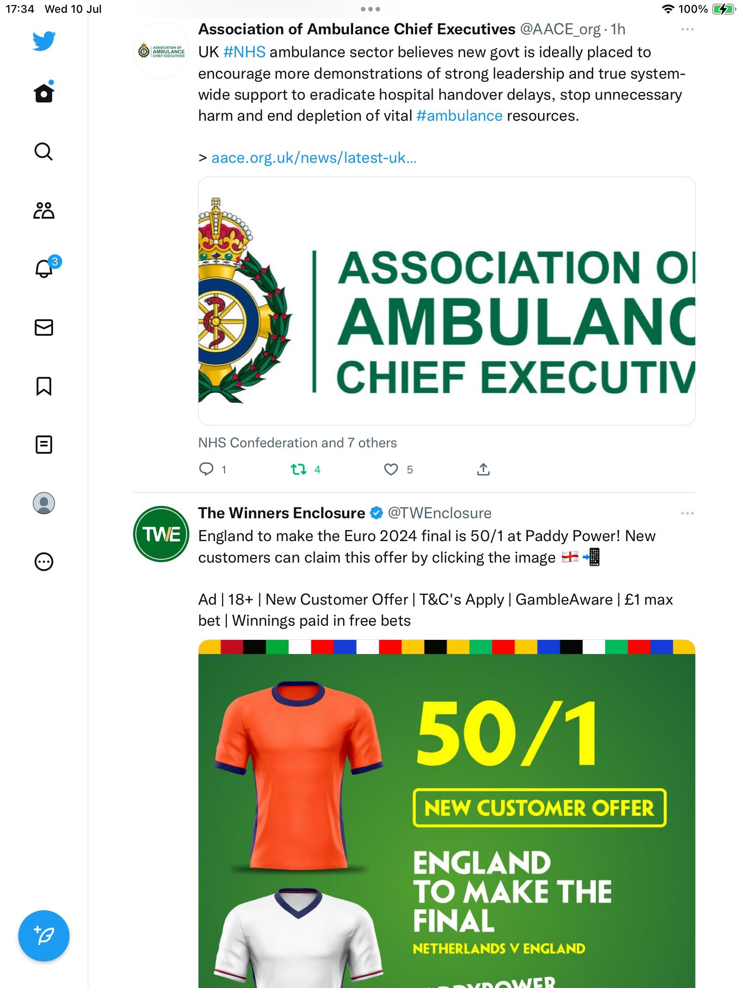Tap the compose tweet button

click(x=44, y=936)
